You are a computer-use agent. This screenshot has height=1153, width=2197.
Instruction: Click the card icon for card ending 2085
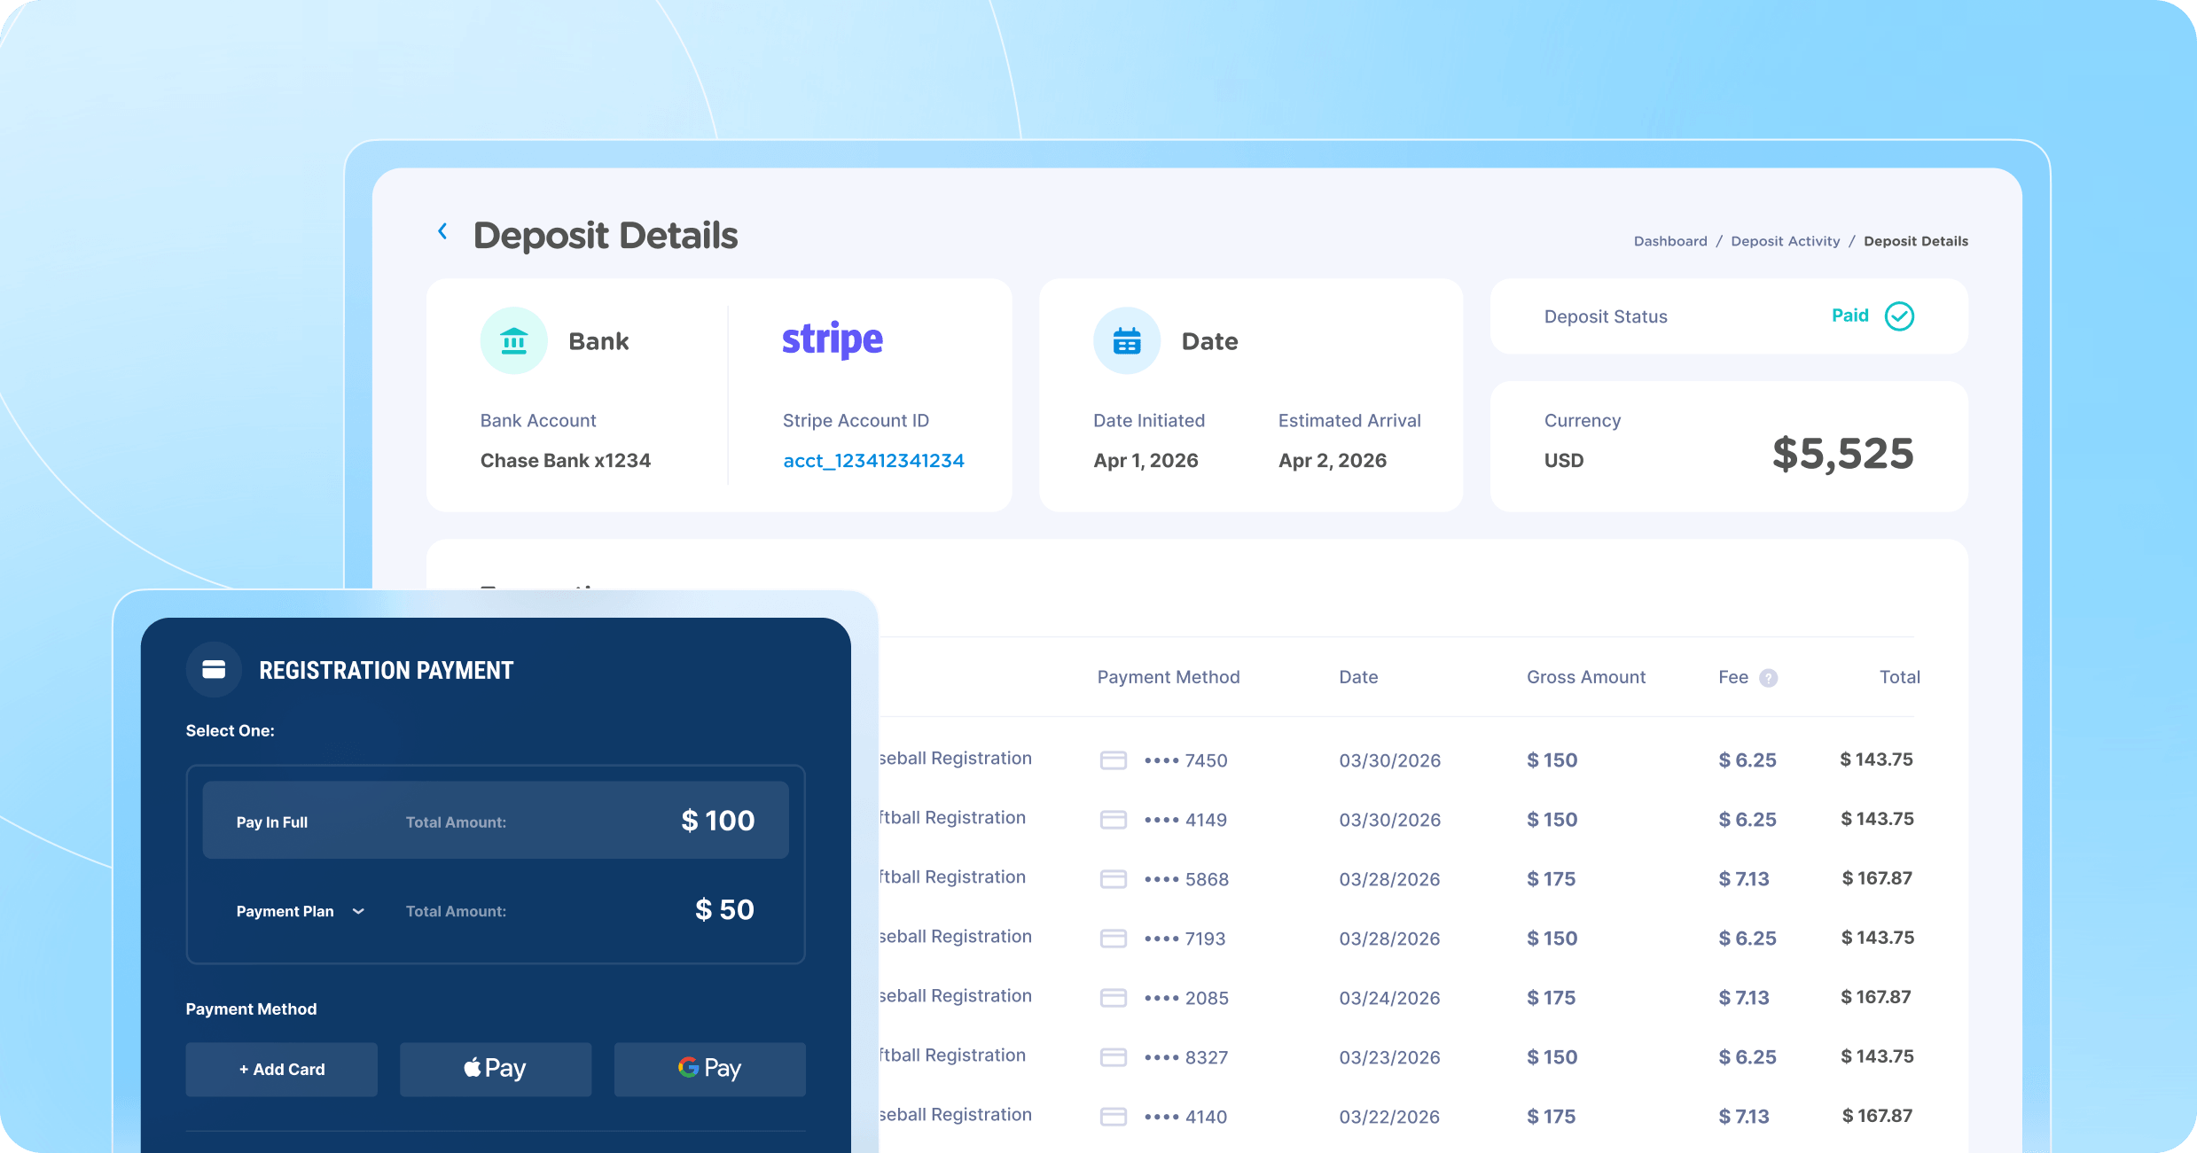1114,998
